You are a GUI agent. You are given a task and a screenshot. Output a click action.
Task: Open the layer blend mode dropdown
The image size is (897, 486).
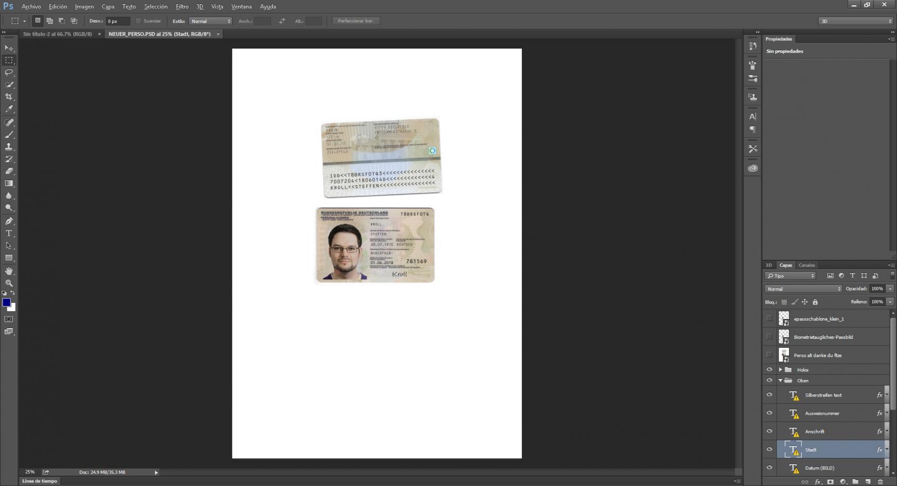[803, 289]
